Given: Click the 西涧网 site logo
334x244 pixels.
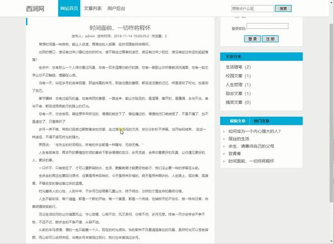Looking at the screenshot, I should [x=35, y=9].
